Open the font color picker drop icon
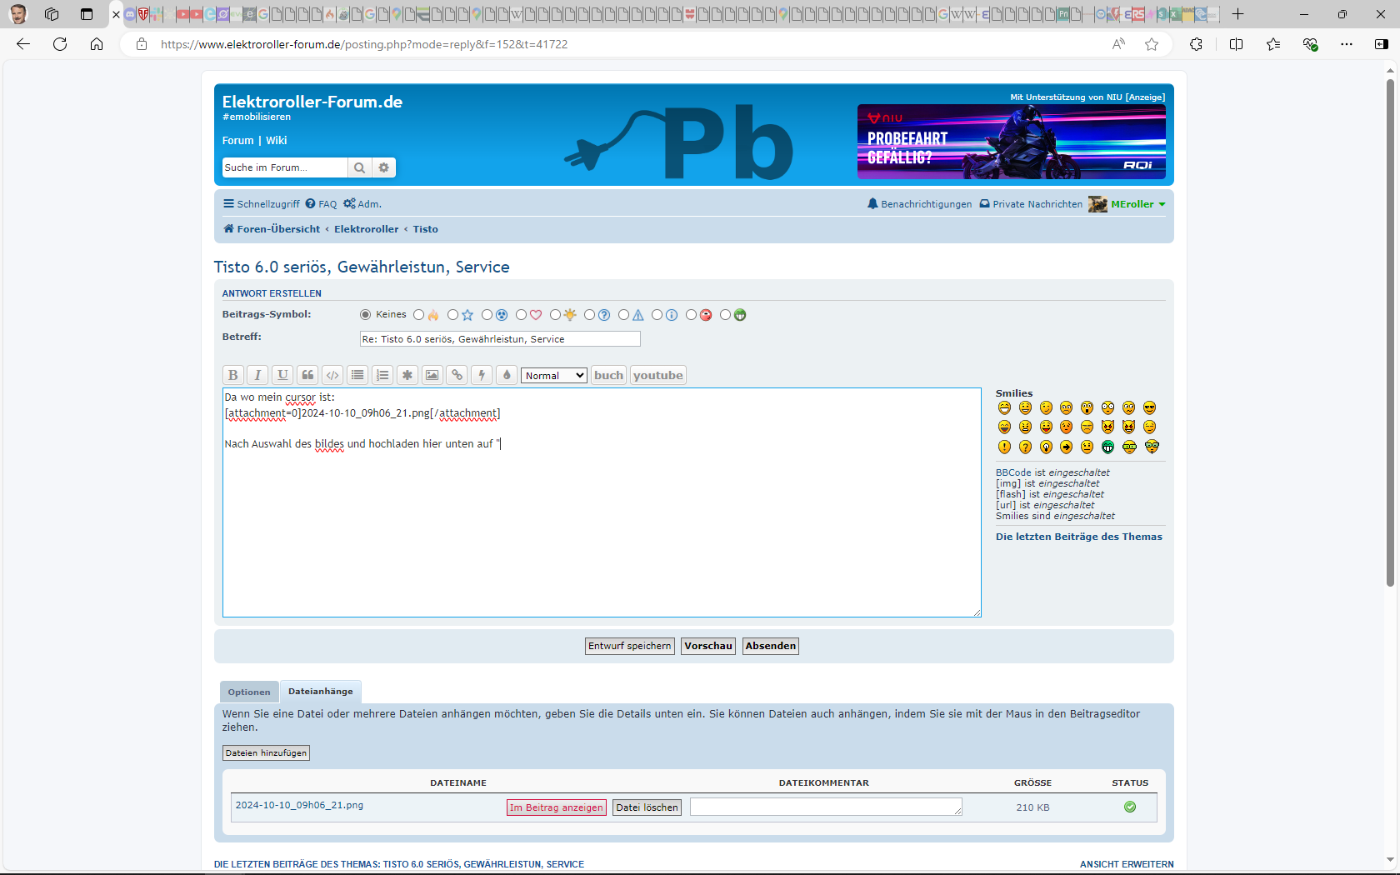This screenshot has width=1400, height=875. click(507, 375)
